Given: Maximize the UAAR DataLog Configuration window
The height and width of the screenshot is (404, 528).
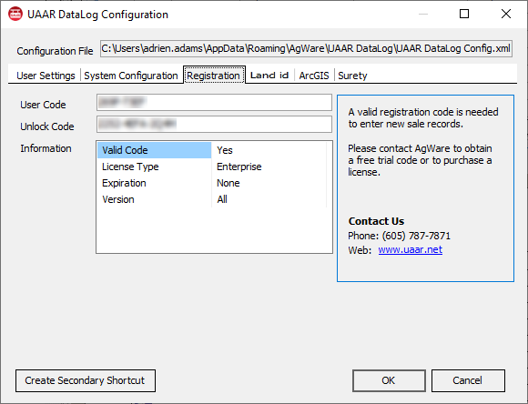Looking at the screenshot, I should 464,14.
